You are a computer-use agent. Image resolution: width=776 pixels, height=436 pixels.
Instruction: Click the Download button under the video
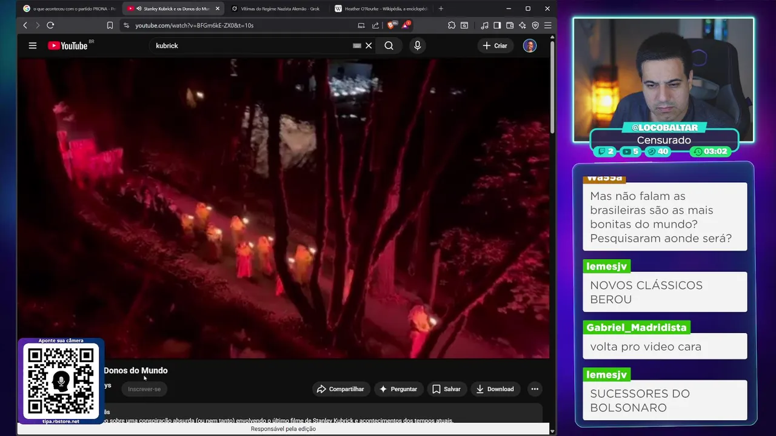495,389
